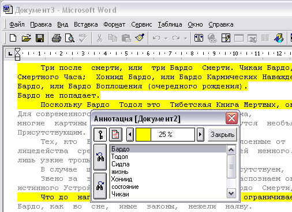Viewport: 292px width, 212px height.
Task: Open the Правка menu
Action: tap(41, 24)
